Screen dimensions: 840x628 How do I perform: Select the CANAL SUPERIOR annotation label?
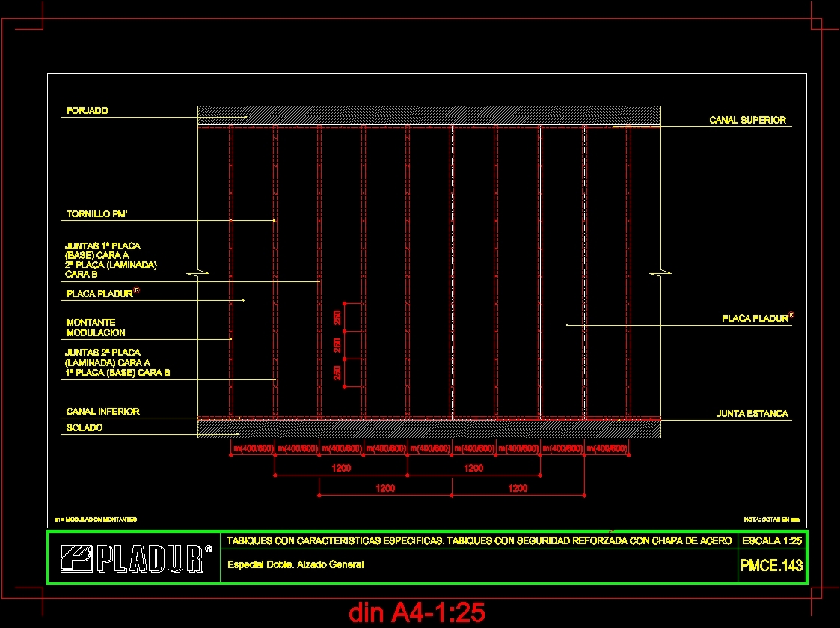click(747, 119)
